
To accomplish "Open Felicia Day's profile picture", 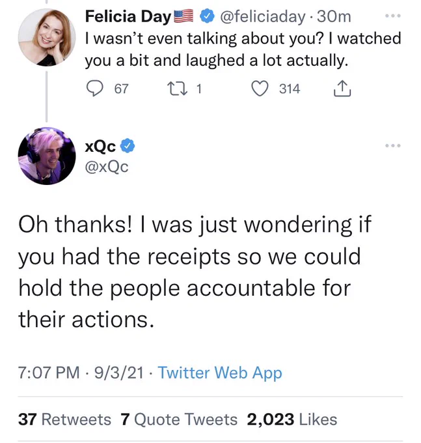I will [47, 37].
